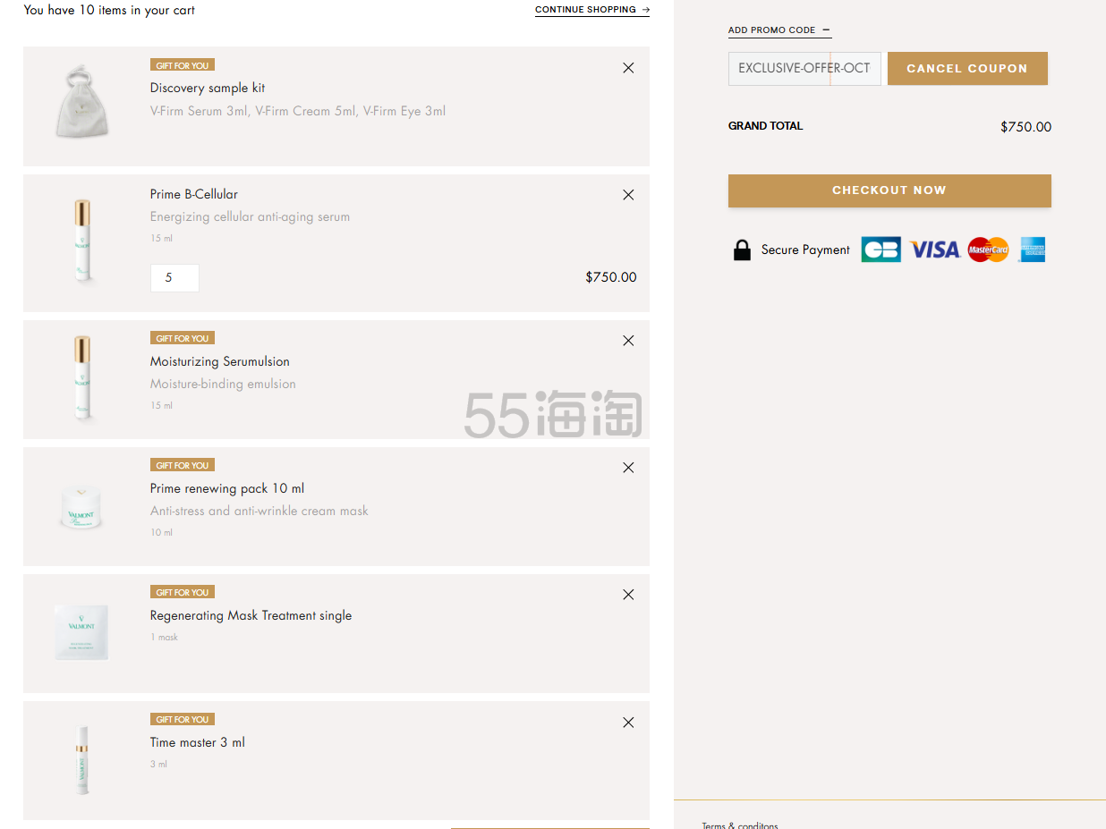Click Continue Shopping link
This screenshot has height=829, width=1106.
pyautogui.click(x=591, y=10)
